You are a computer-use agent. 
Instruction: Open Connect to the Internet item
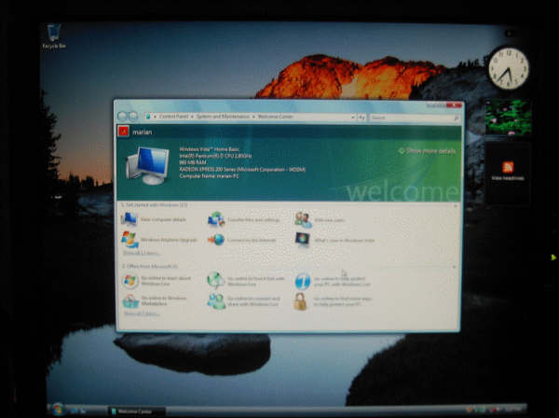tap(242, 240)
